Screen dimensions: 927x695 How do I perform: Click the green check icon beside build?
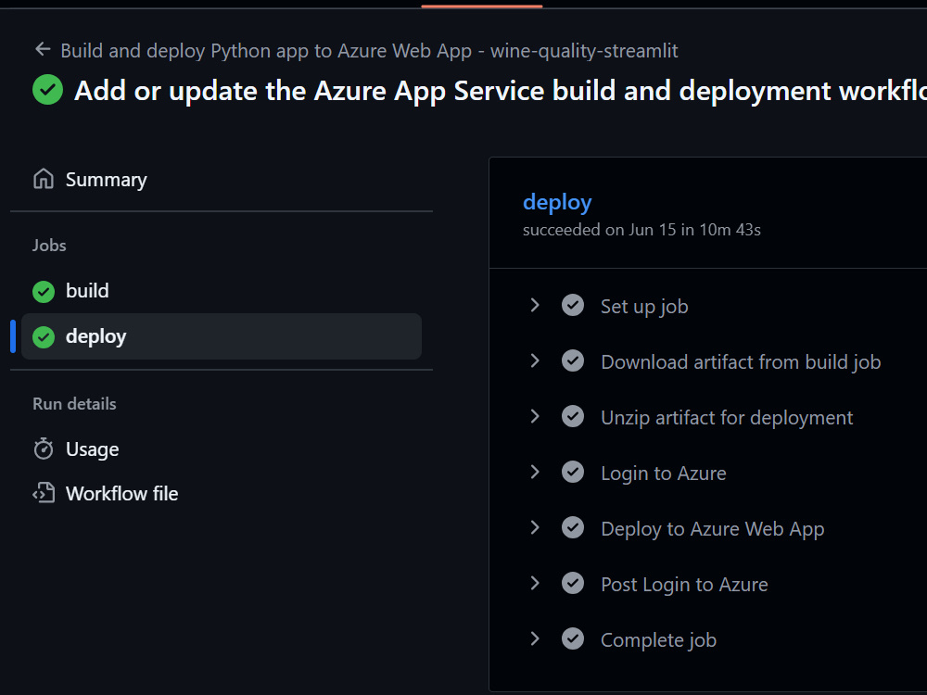(x=44, y=291)
